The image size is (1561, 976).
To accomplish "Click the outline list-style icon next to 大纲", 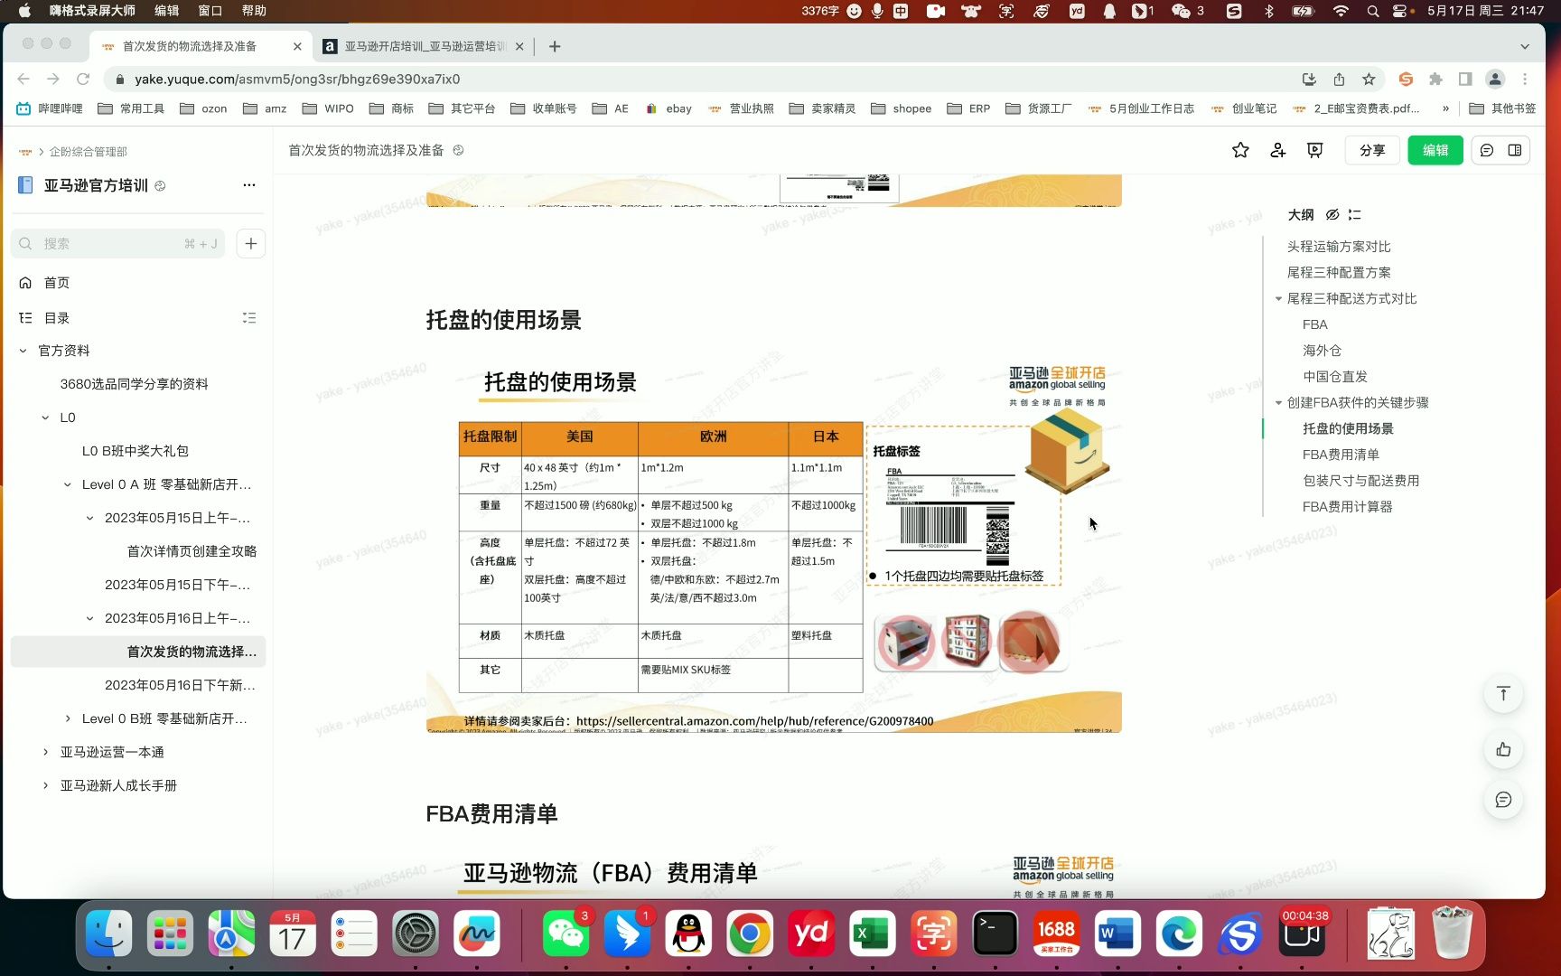I will (1354, 214).
